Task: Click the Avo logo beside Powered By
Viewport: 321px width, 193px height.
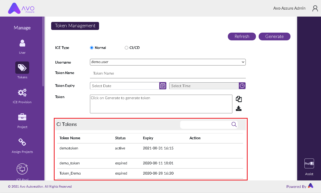Action: point(311,186)
